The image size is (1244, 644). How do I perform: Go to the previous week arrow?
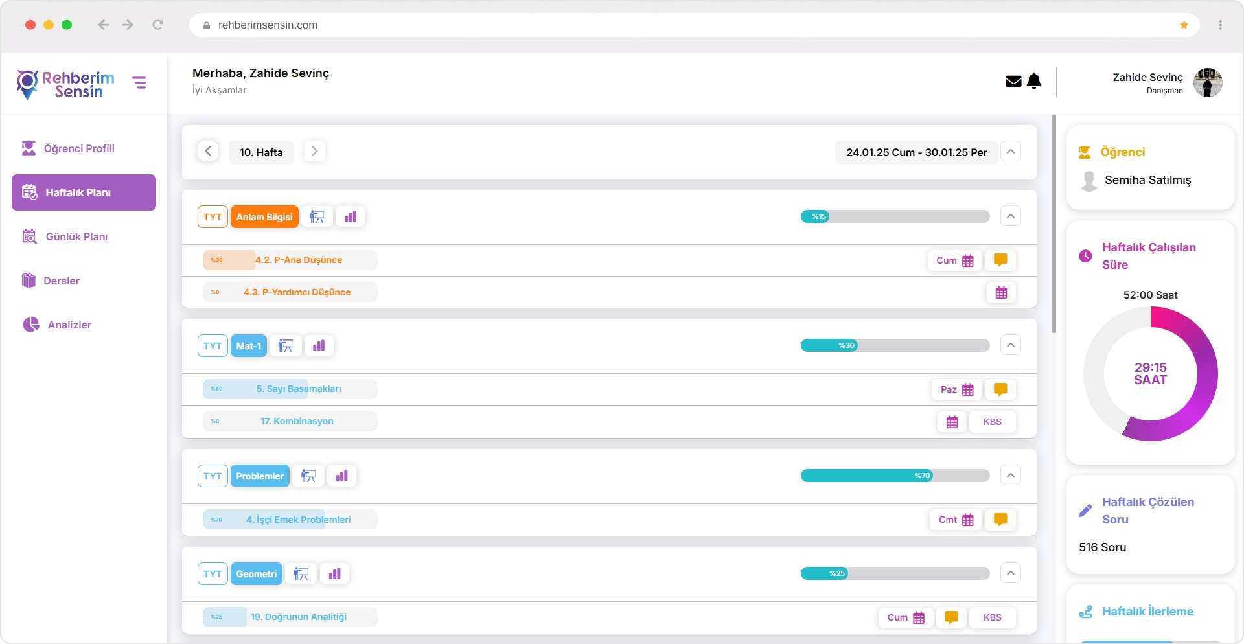click(x=208, y=152)
